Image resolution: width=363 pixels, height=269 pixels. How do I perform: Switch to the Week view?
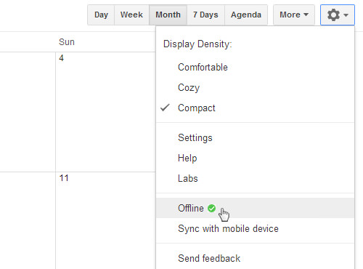(131, 15)
